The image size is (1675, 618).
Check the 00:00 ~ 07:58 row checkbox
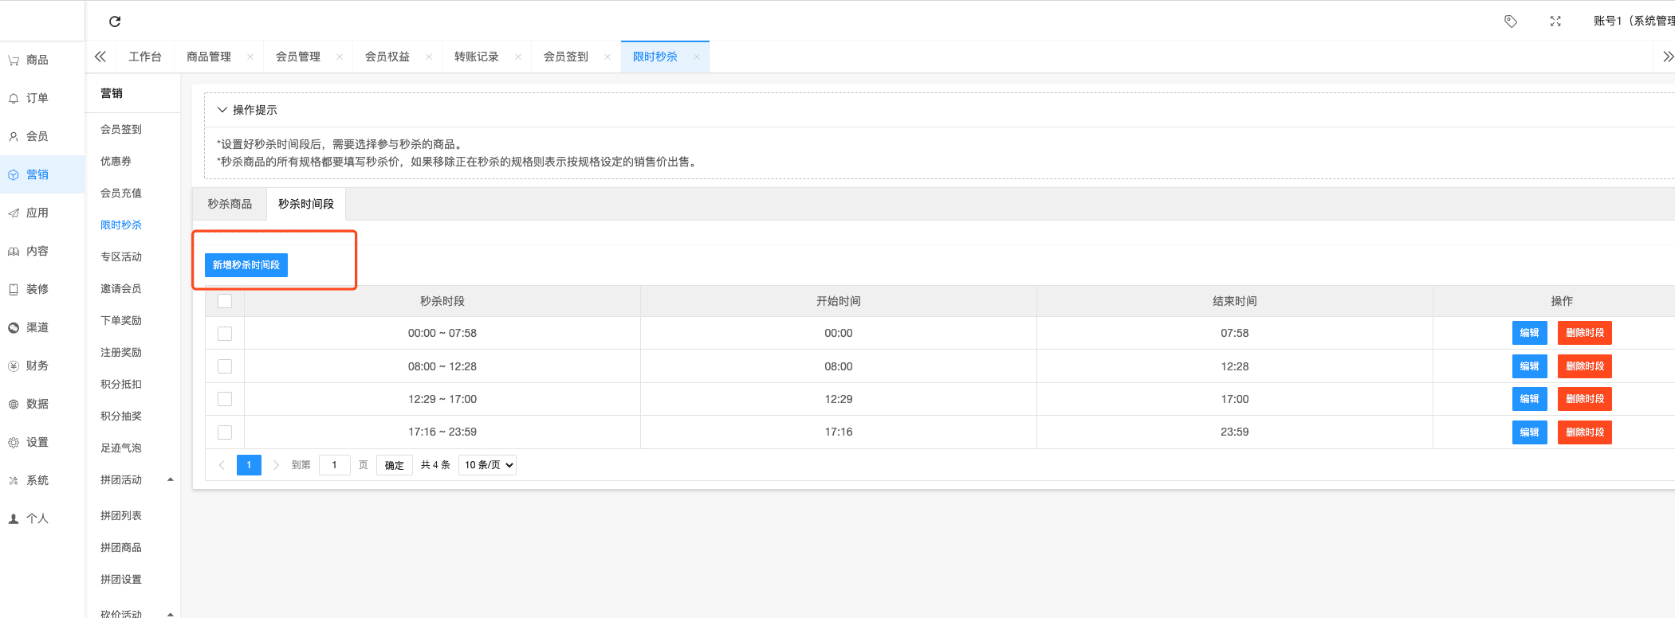[225, 334]
